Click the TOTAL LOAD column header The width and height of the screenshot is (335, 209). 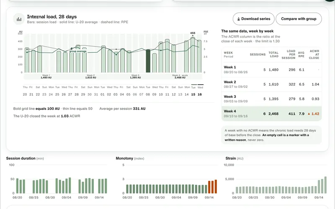click(273, 55)
